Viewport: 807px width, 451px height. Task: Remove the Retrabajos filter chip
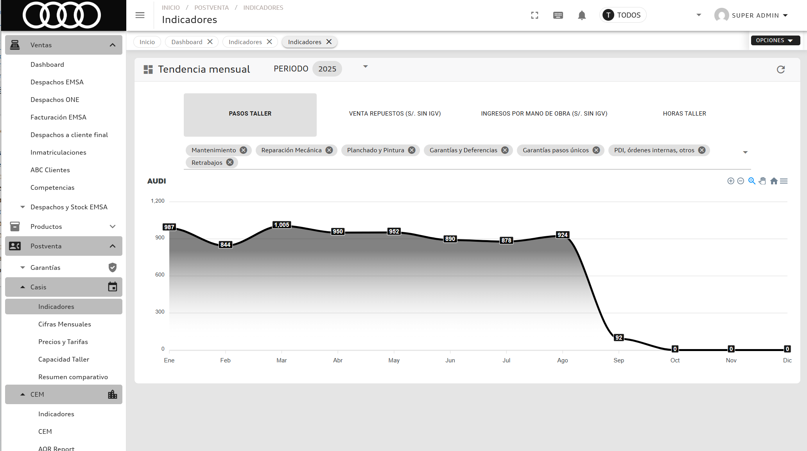[x=230, y=163]
